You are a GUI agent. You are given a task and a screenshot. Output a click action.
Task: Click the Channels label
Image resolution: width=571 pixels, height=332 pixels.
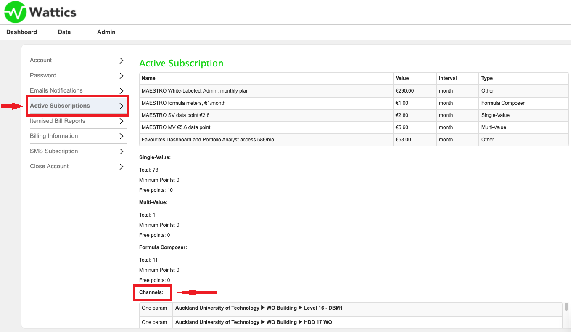[151, 292]
